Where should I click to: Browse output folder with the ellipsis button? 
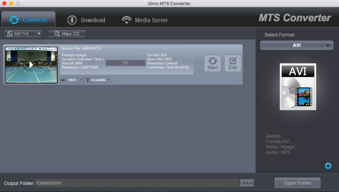pos(247,183)
